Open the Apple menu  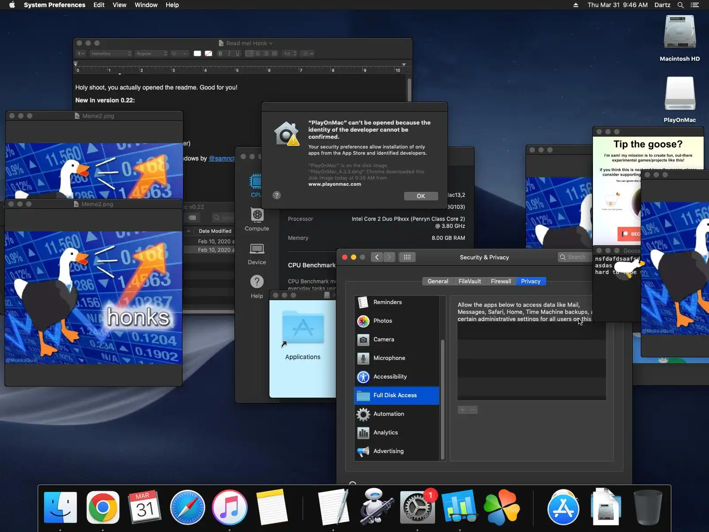tap(12, 5)
